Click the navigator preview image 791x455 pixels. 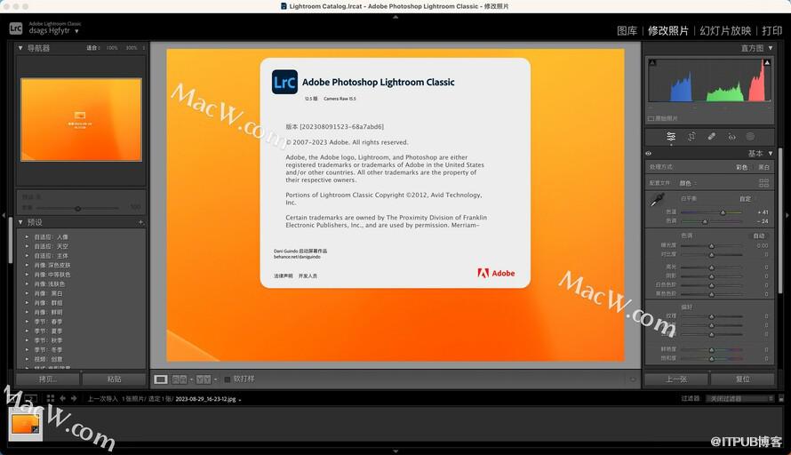coord(81,120)
